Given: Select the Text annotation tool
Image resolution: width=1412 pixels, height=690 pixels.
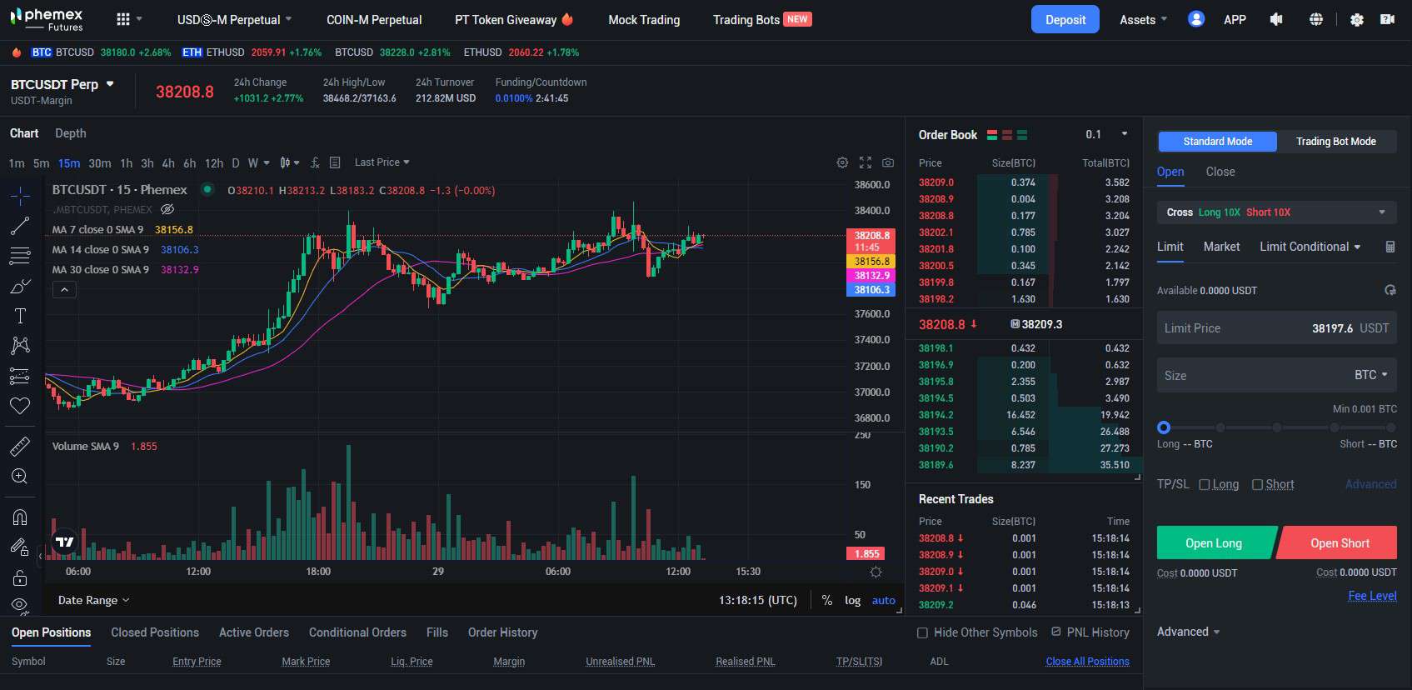Looking at the screenshot, I should pyautogui.click(x=20, y=316).
